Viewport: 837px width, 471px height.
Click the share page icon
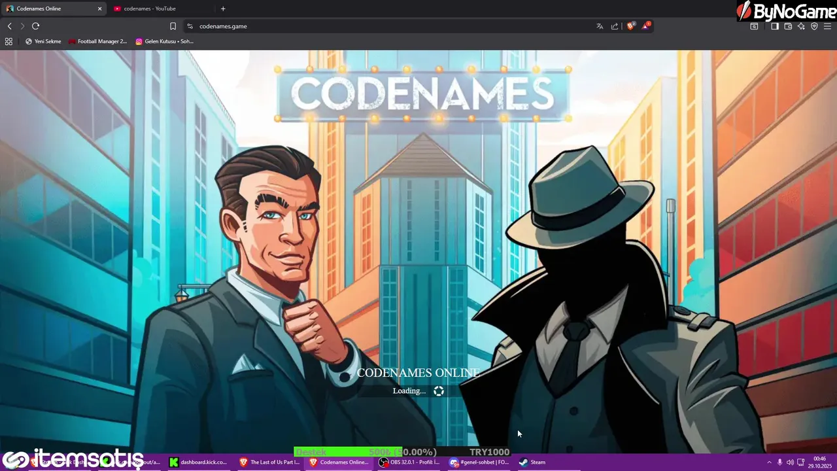(x=615, y=26)
